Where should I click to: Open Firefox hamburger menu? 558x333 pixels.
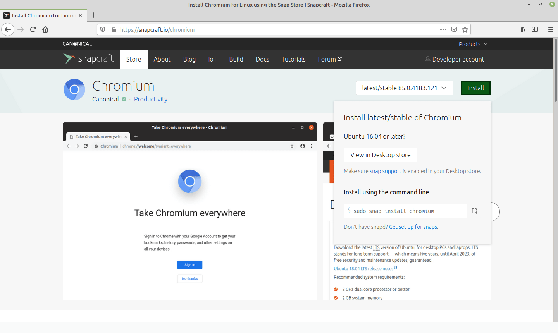pyautogui.click(x=550, y=29)
